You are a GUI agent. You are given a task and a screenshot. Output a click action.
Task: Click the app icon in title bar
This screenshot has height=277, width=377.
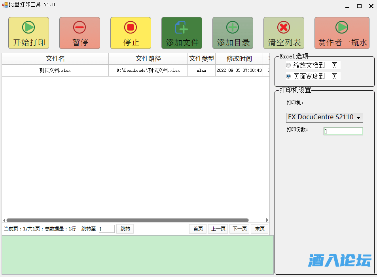pos(5,5)
